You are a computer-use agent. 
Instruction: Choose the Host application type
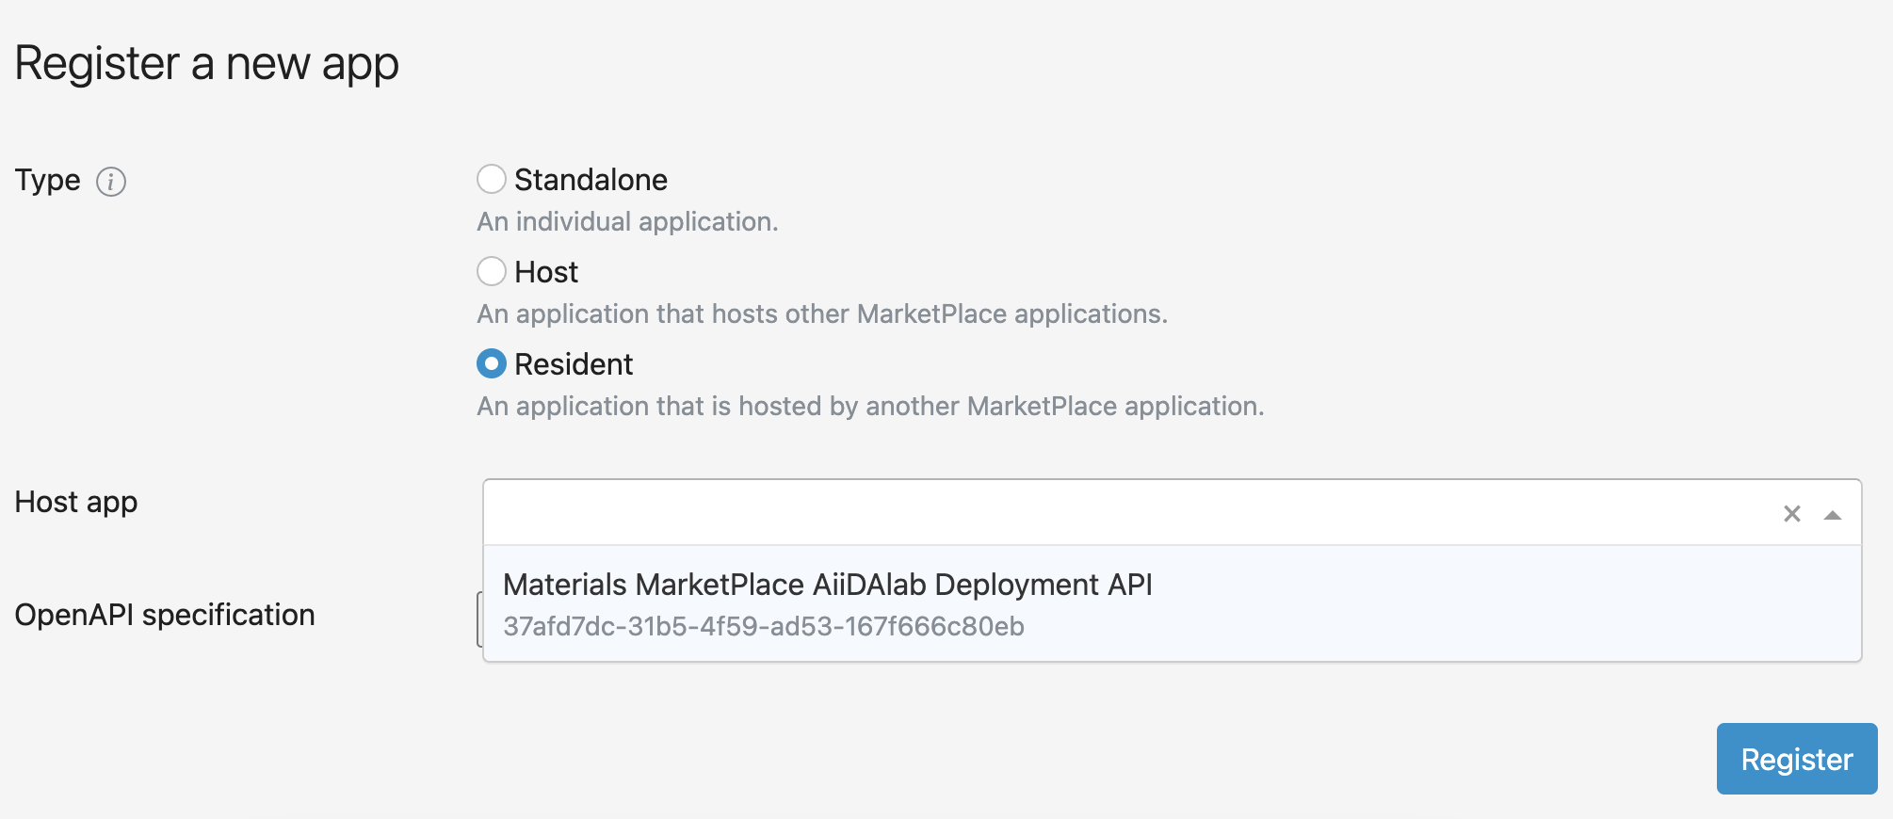492,271
